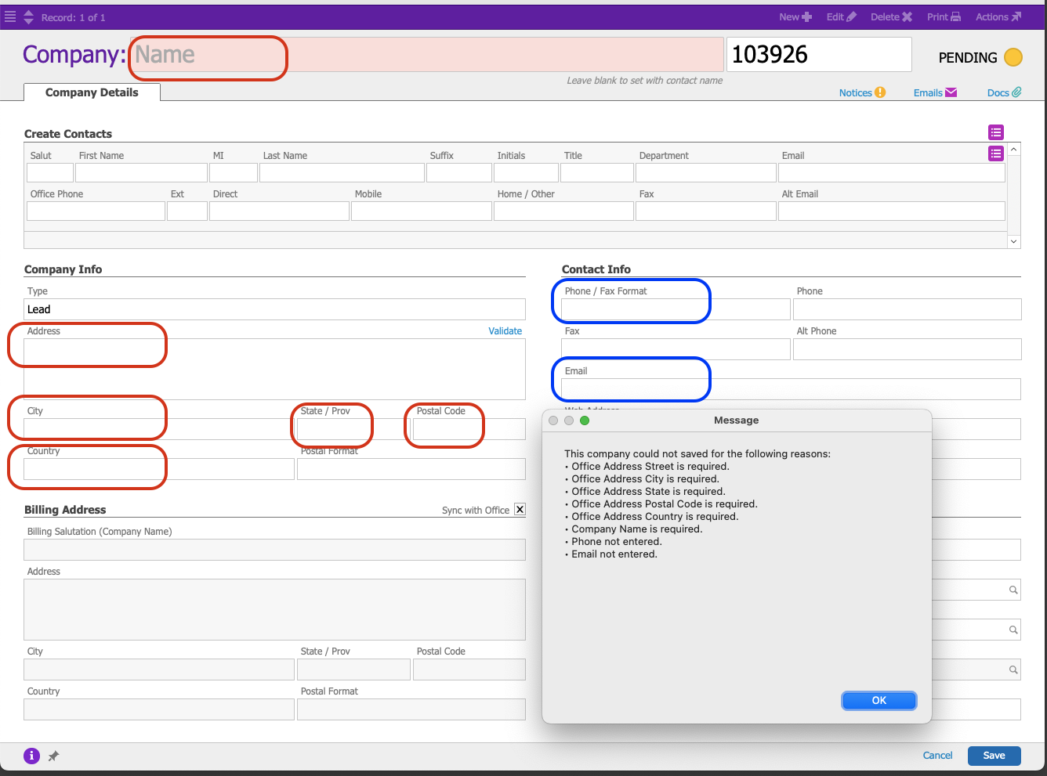Open the Phone / Fax Format field
This screenshot has width=1047, height=776.
point(676,309)
